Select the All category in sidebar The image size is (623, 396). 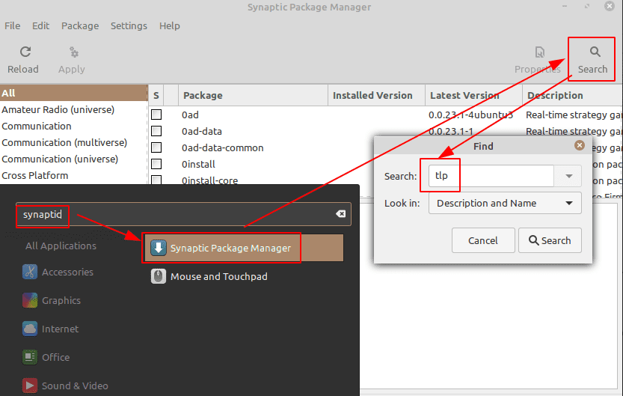(73, 93)
